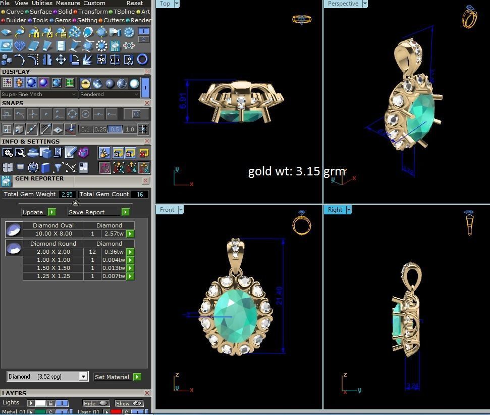This screenshot has width=490, height=415.
Task: Choose the move arrows transform tool
Action: [x=61, y=60]
